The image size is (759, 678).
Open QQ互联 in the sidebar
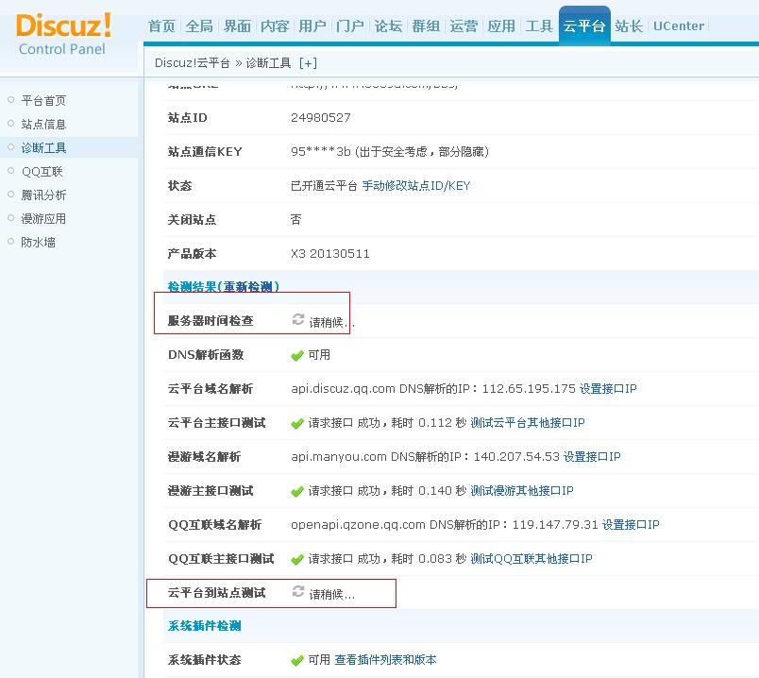42,172
